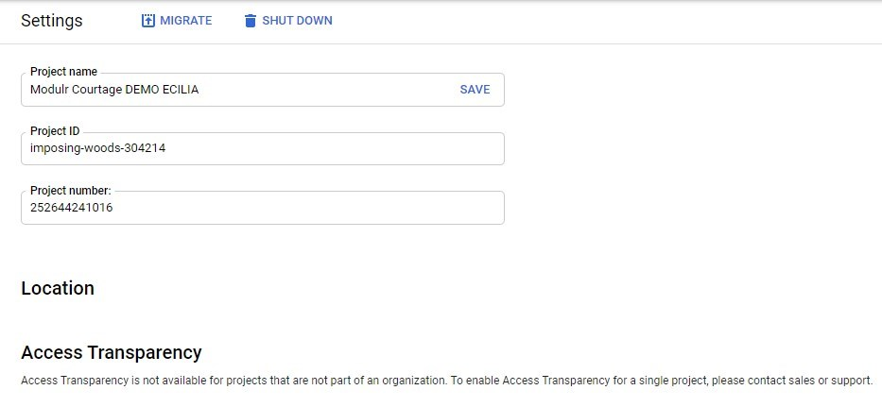
Task: Click the empty area right of SAVE inside Project name box
Action: pos(498,90)
